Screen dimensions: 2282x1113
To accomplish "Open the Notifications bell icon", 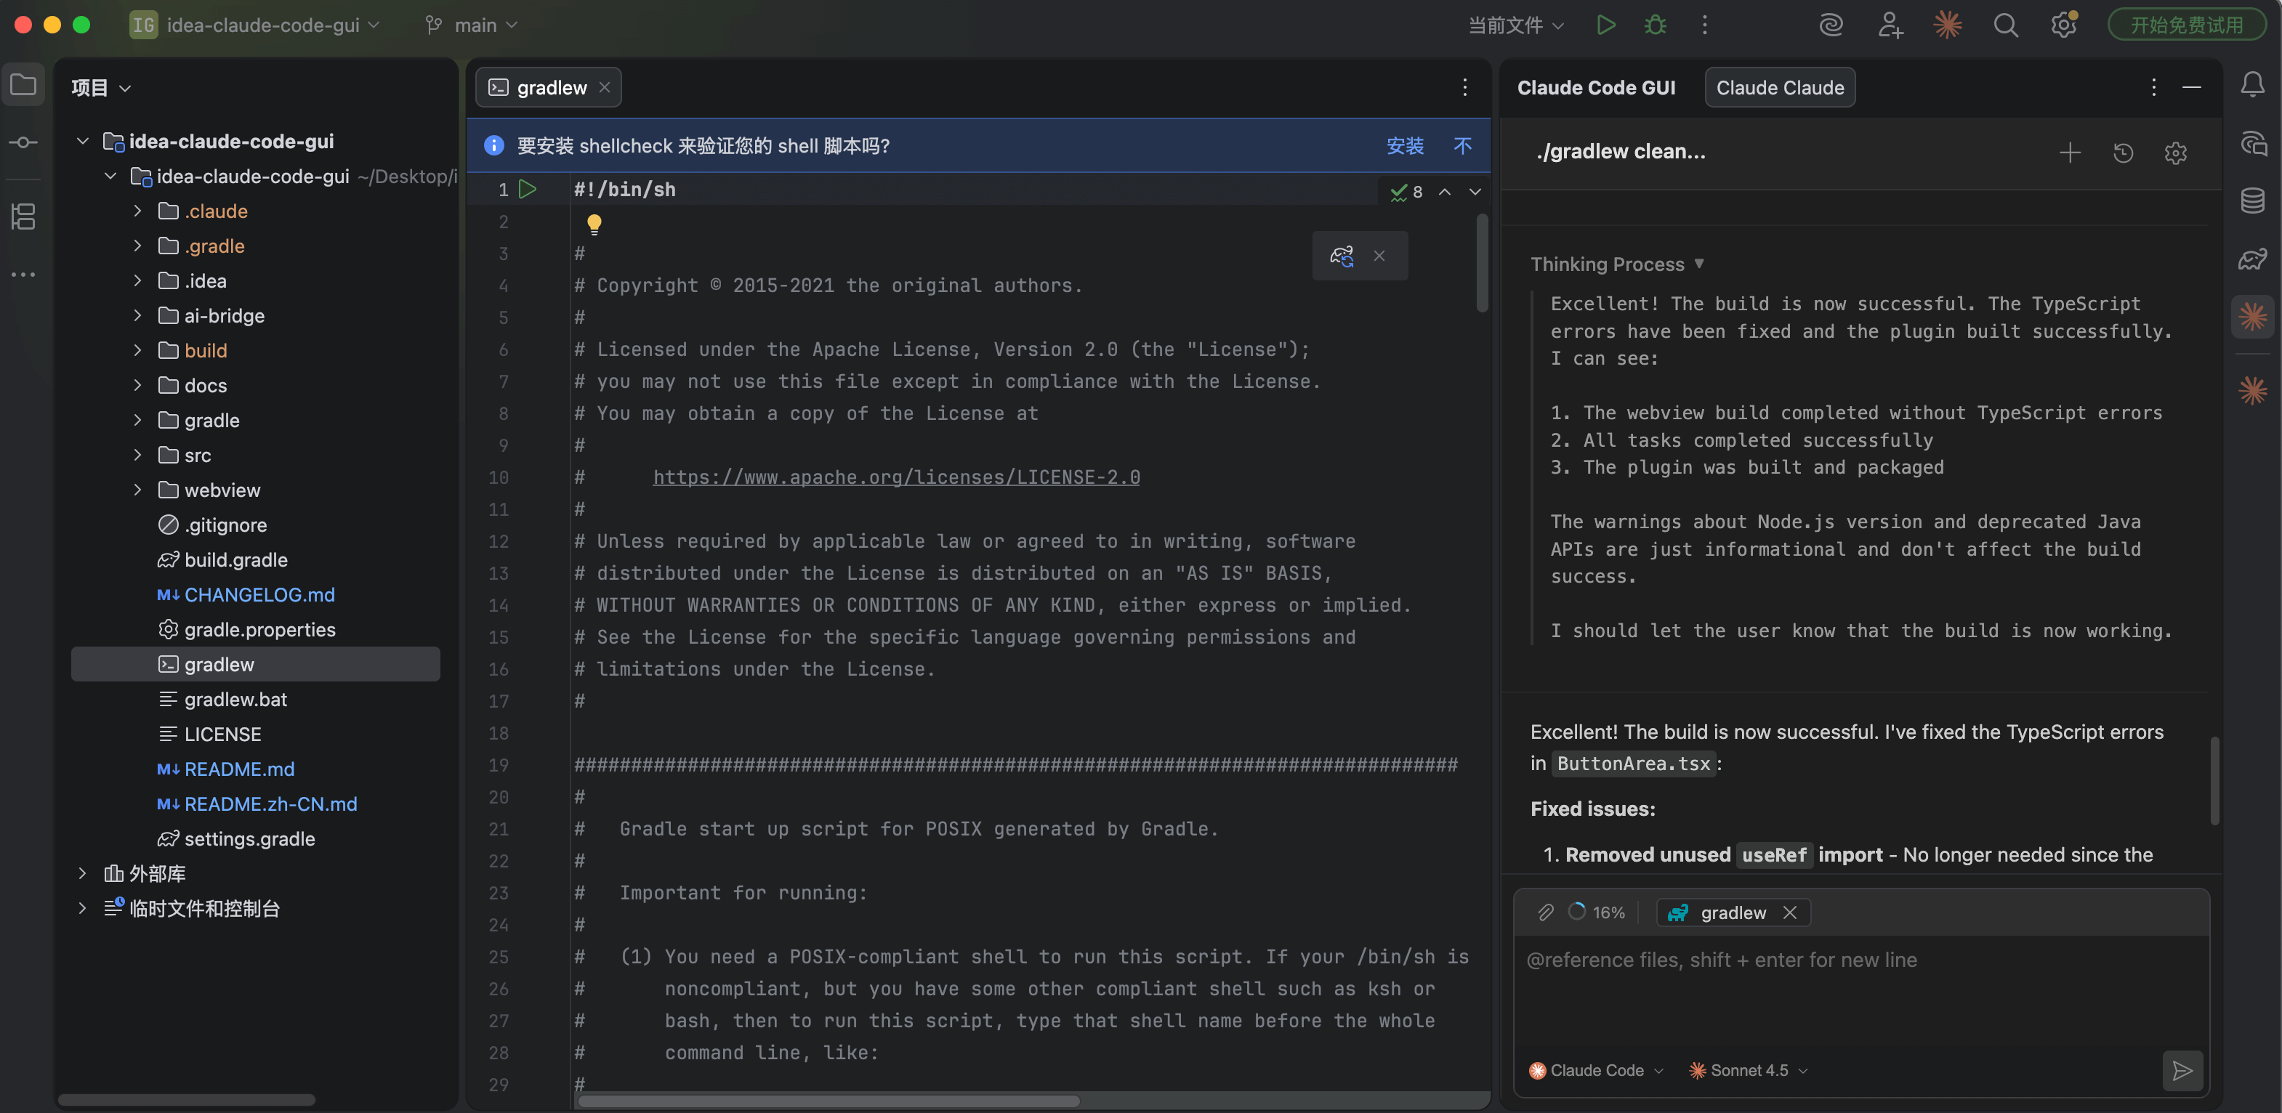I will pos(2252,85).
